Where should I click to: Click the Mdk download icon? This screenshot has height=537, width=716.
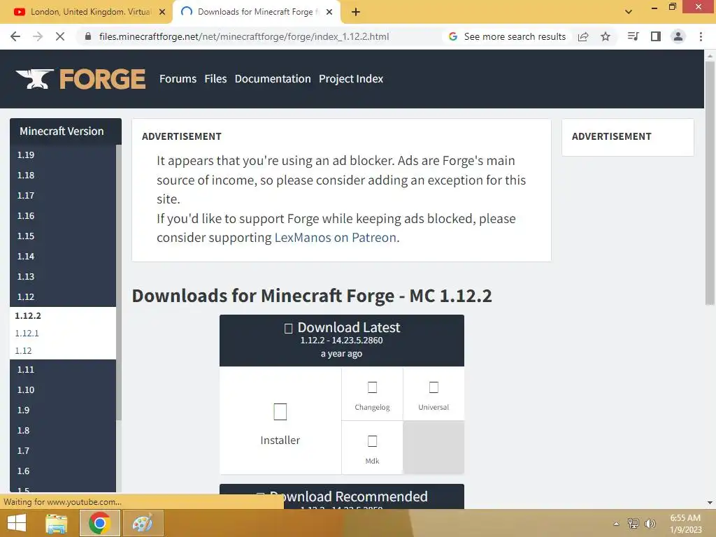pos(372,441)
